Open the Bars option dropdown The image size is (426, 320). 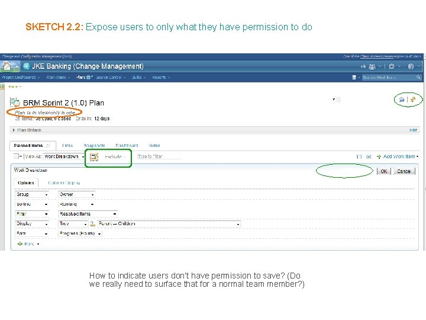(x=32, y=233)
